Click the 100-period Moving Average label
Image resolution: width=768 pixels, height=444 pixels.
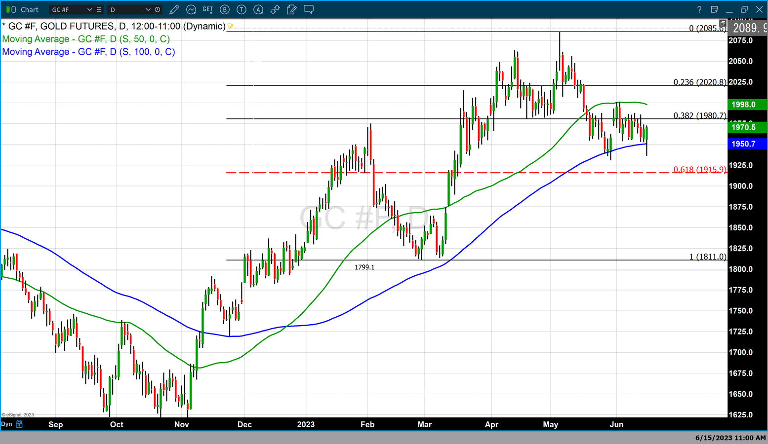(88, 52)
